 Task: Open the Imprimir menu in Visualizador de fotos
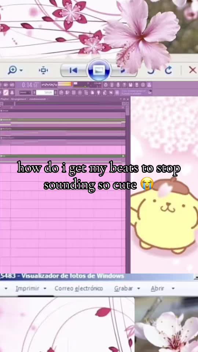(x=27, y=289)
